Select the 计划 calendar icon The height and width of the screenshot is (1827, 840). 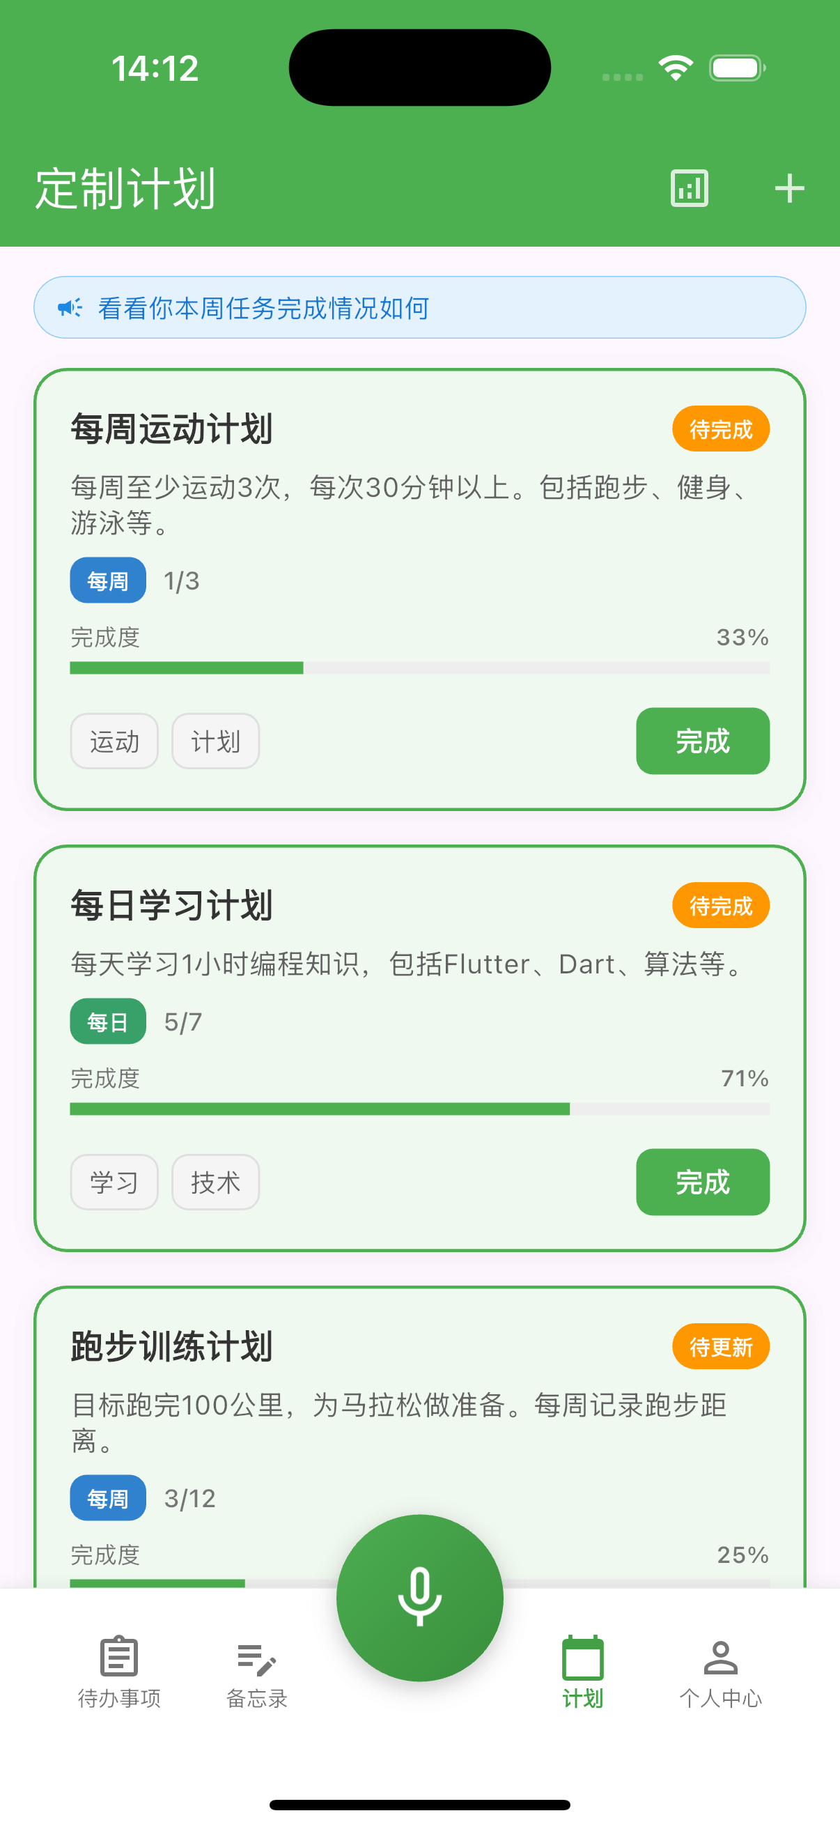point(583,1658)
